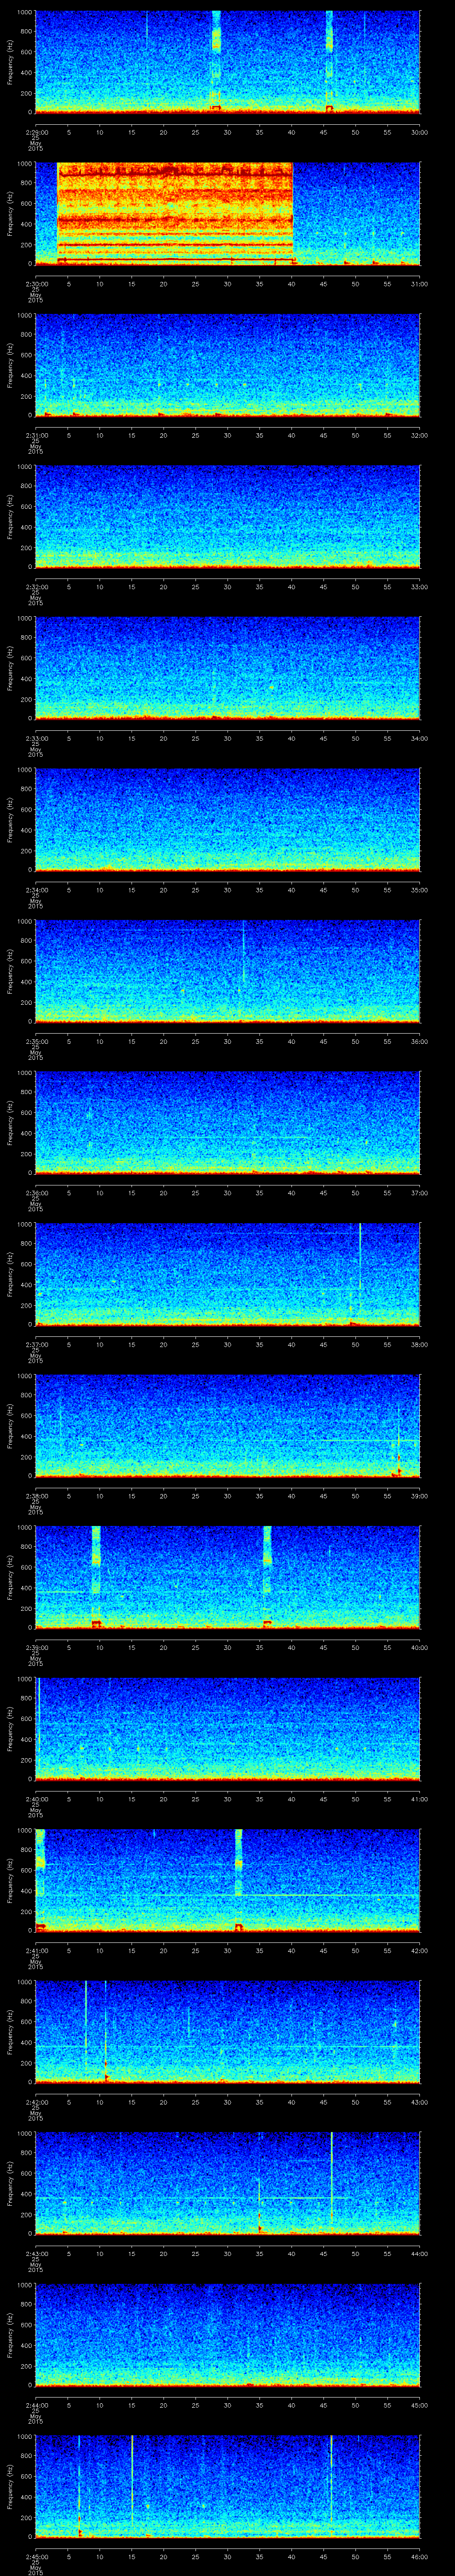This screenshot has width=455, height=2576.
Task: Open the 2:44:00 spectrogram panel
Action: pos(227,2335)
